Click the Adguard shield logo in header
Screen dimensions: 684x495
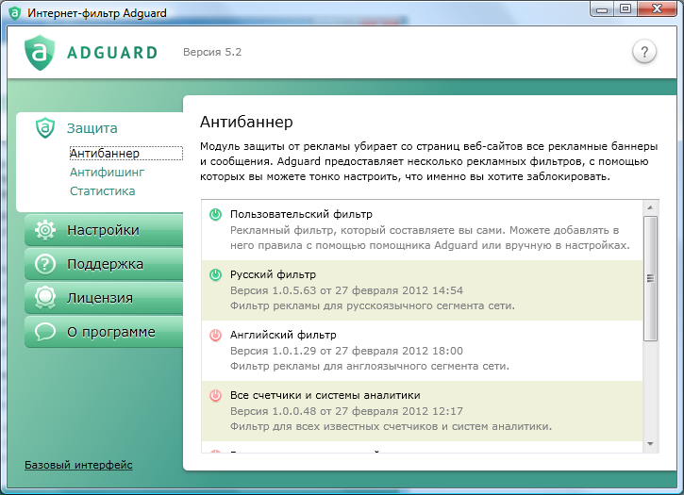(40, 53)
